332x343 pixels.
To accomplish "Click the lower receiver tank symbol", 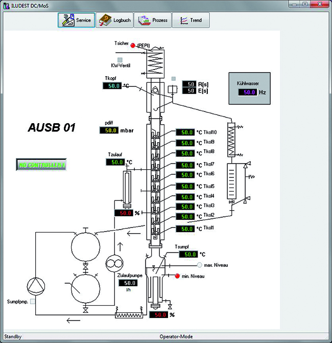I will pyautogui.click(x=86, y=289).
